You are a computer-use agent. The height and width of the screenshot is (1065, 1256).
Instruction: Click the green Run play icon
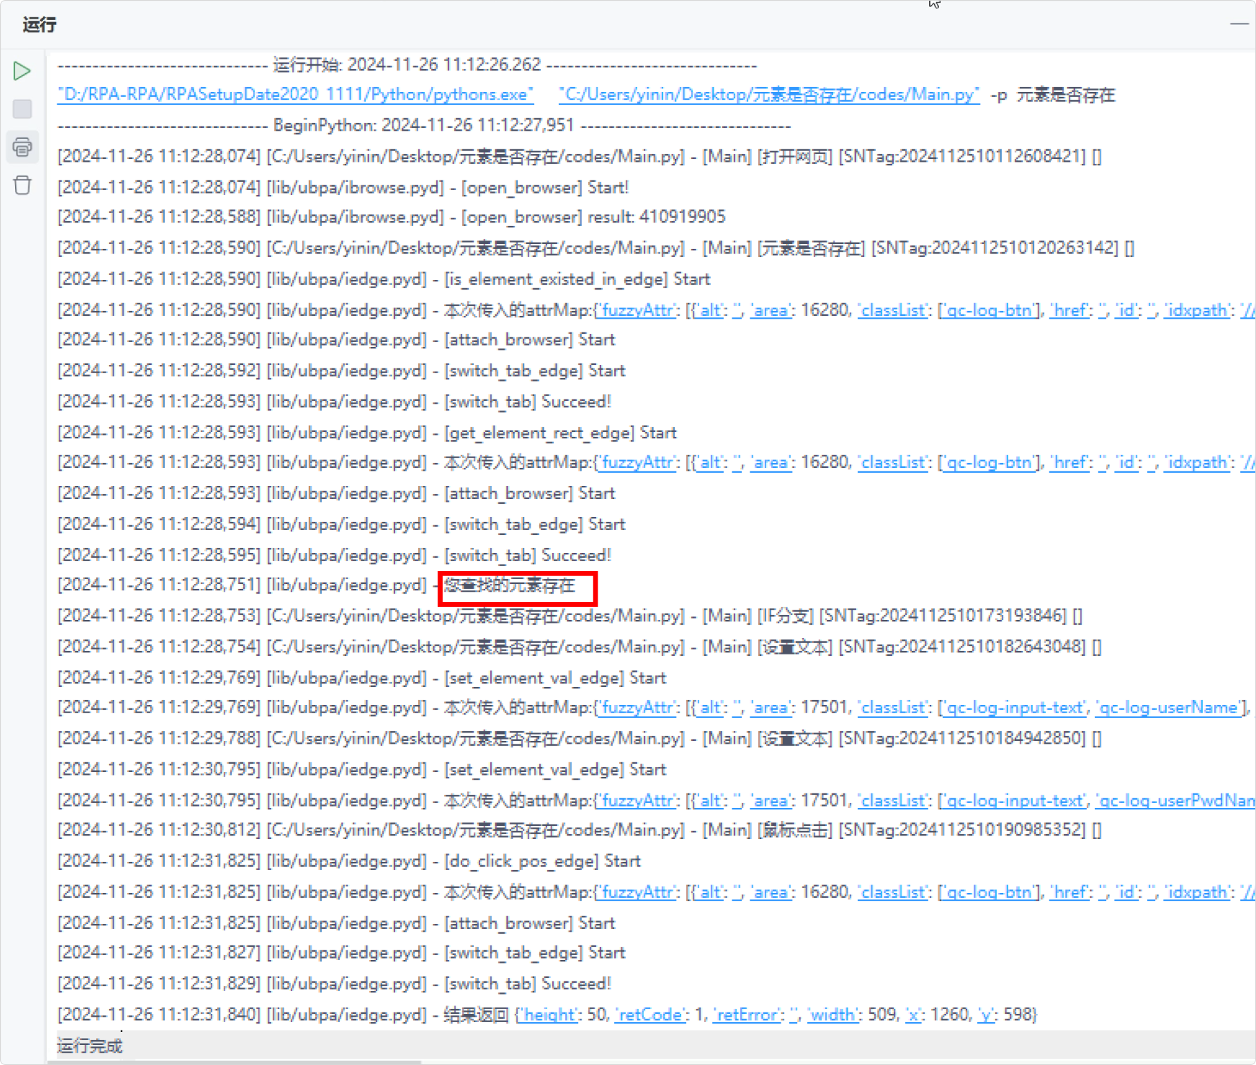[x=22, y=70]
